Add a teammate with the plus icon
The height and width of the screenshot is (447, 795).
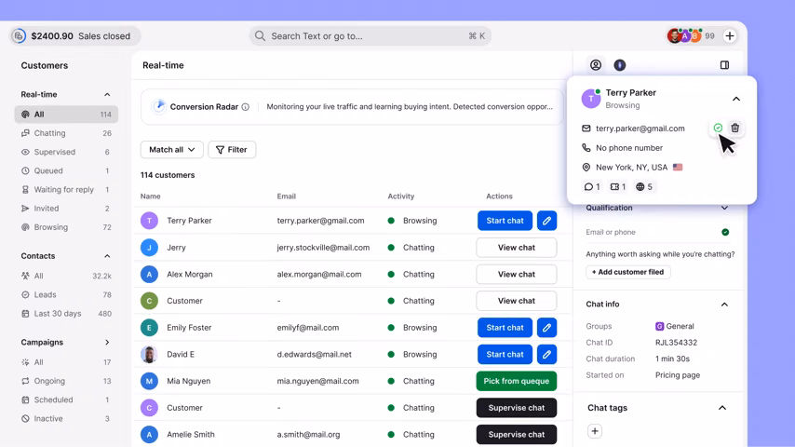(x=730, y=36)
